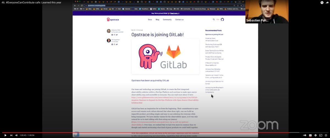The image size is (330, 138).
Task: Click the Opstrace and GitLab hero image
Action: pos(165,56)
